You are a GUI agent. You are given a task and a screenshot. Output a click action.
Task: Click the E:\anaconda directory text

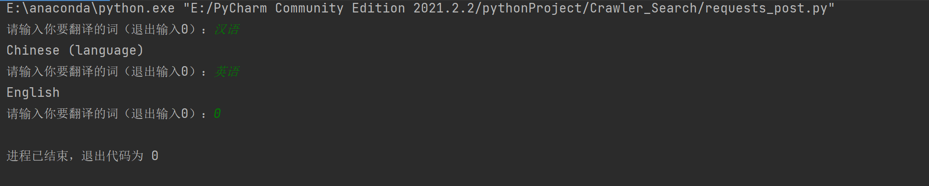click(x=48, y=9)
